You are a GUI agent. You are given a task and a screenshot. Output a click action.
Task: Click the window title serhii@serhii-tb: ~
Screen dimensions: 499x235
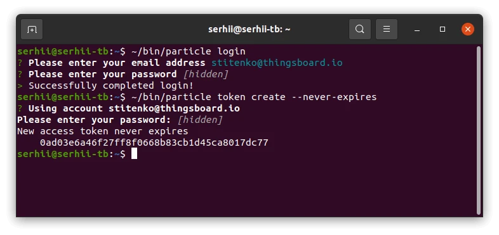pyautogui.click(x=249, y=30)
